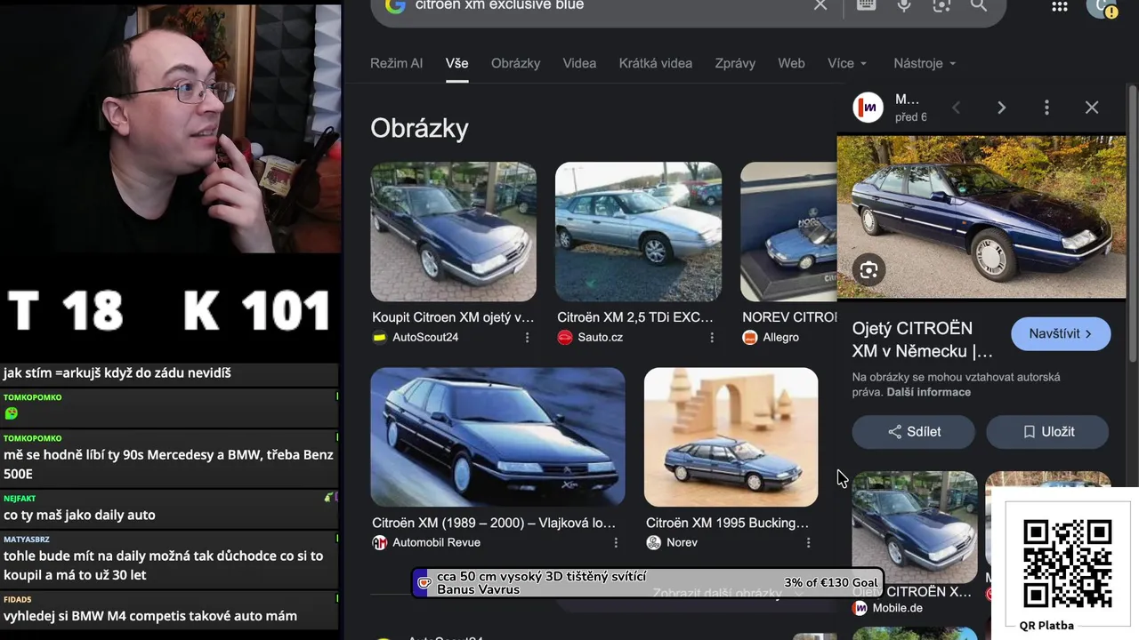Open Citroën XM 2,5 TDi EXC image

click(x=638, y=232)
